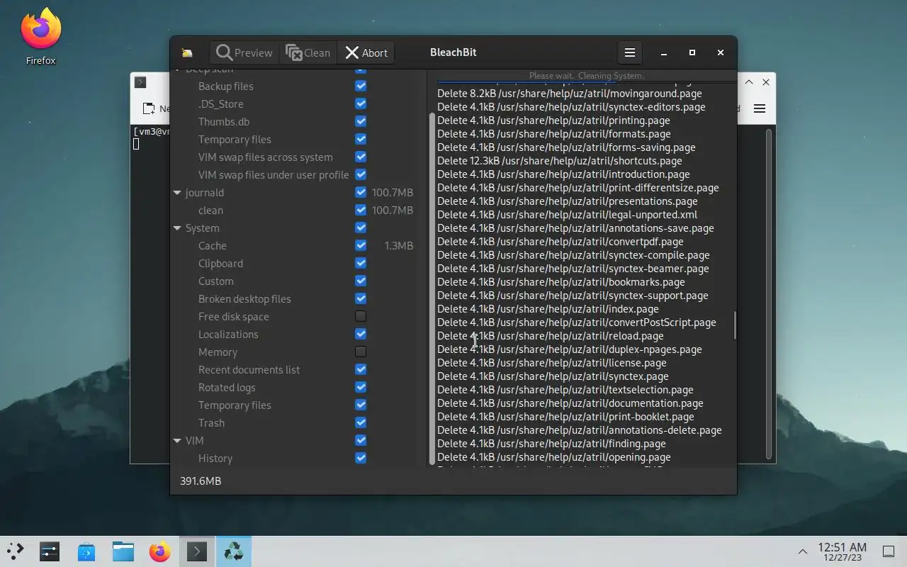This screenshot has height=567, width=907.
Task: Click the 1.3MB size next to Cache
Action: click(x=398, y=246)
